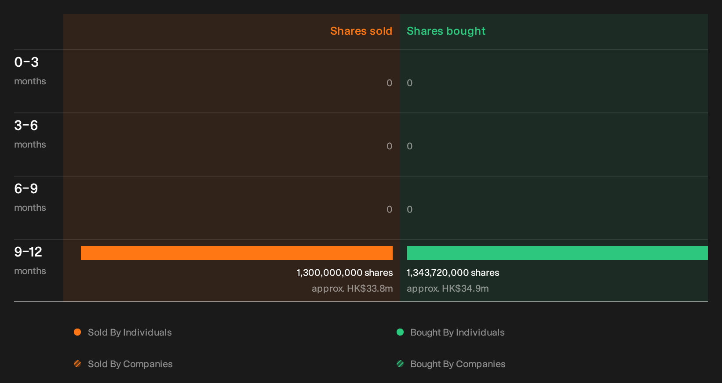Click the striped Bought By Companies legend icon
The height and width of the screenshot is (383, 722).
(x=400, y=364)
